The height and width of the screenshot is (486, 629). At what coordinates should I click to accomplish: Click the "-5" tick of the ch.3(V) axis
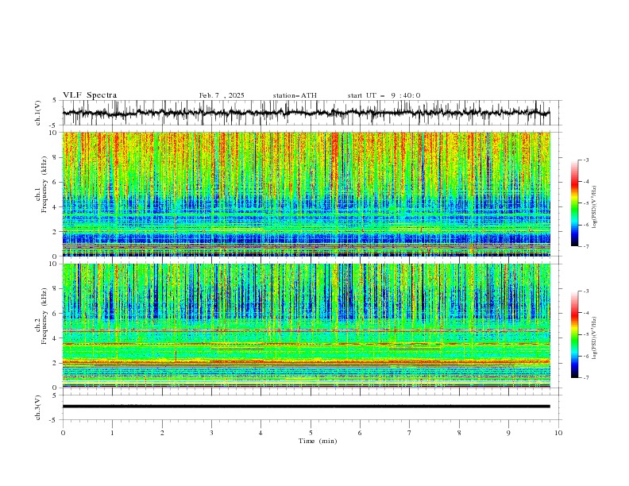pyautogui.click(x=54, y=420)
